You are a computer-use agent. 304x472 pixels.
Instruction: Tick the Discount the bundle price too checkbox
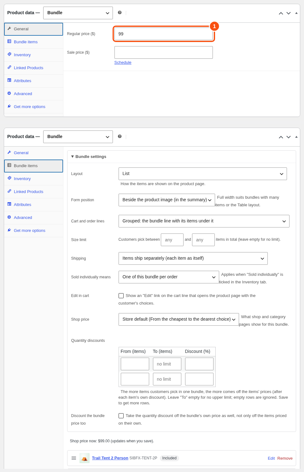pyautogui.click(x=121, y=416)
